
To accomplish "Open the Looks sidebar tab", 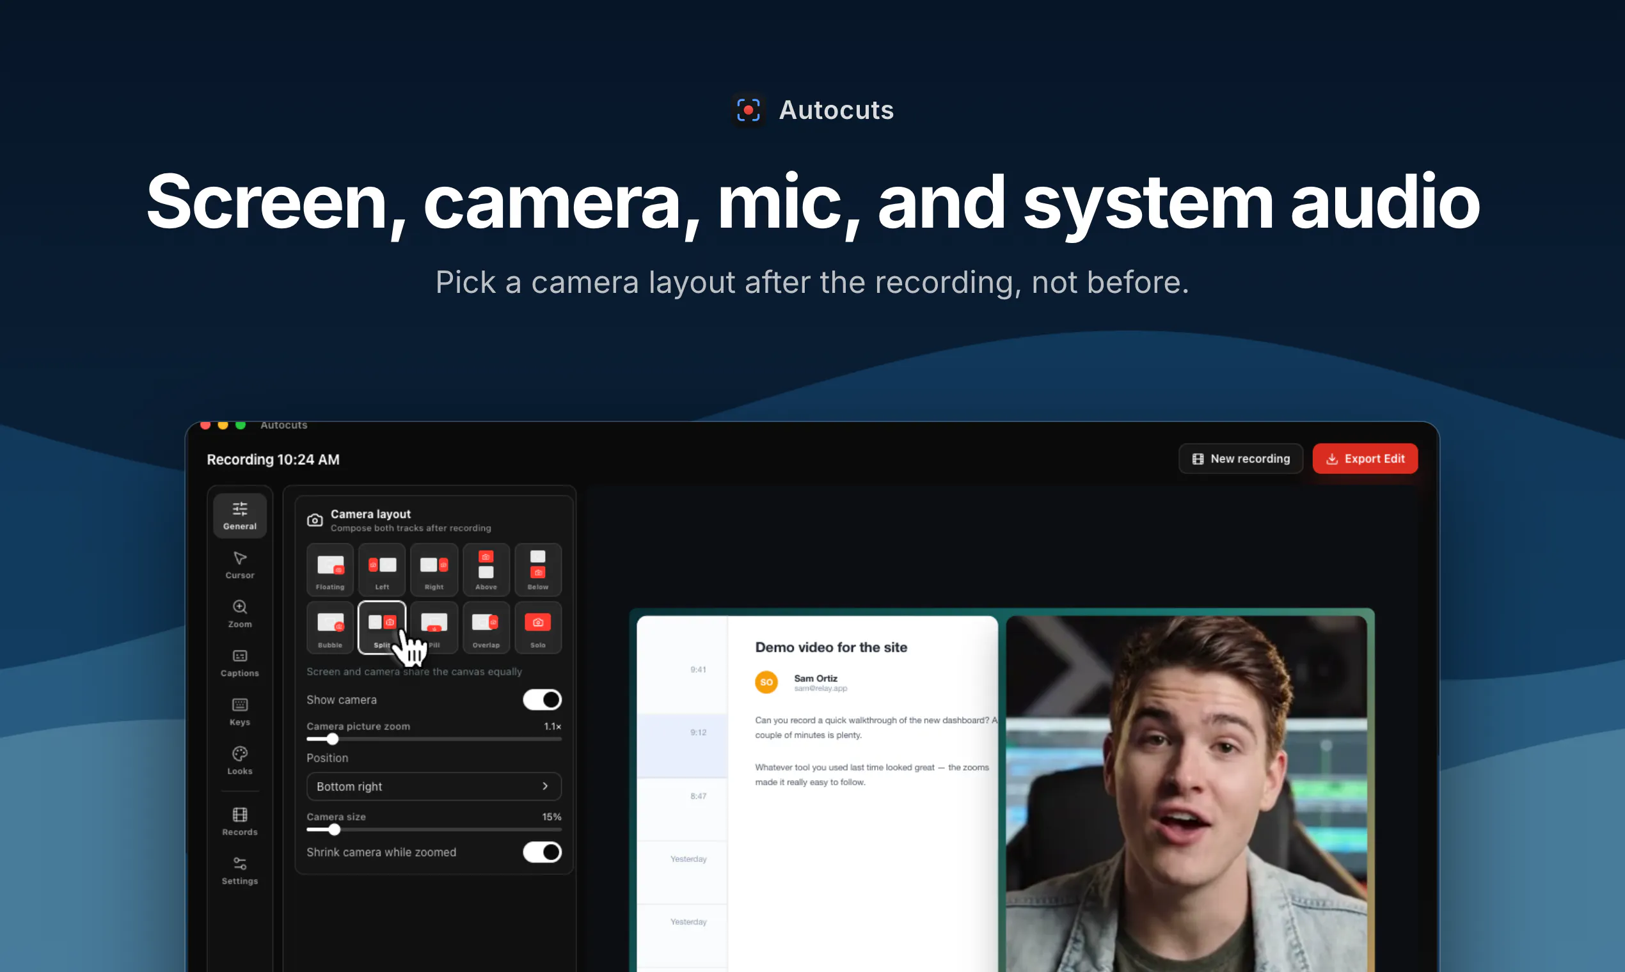I will pos(240,761).
